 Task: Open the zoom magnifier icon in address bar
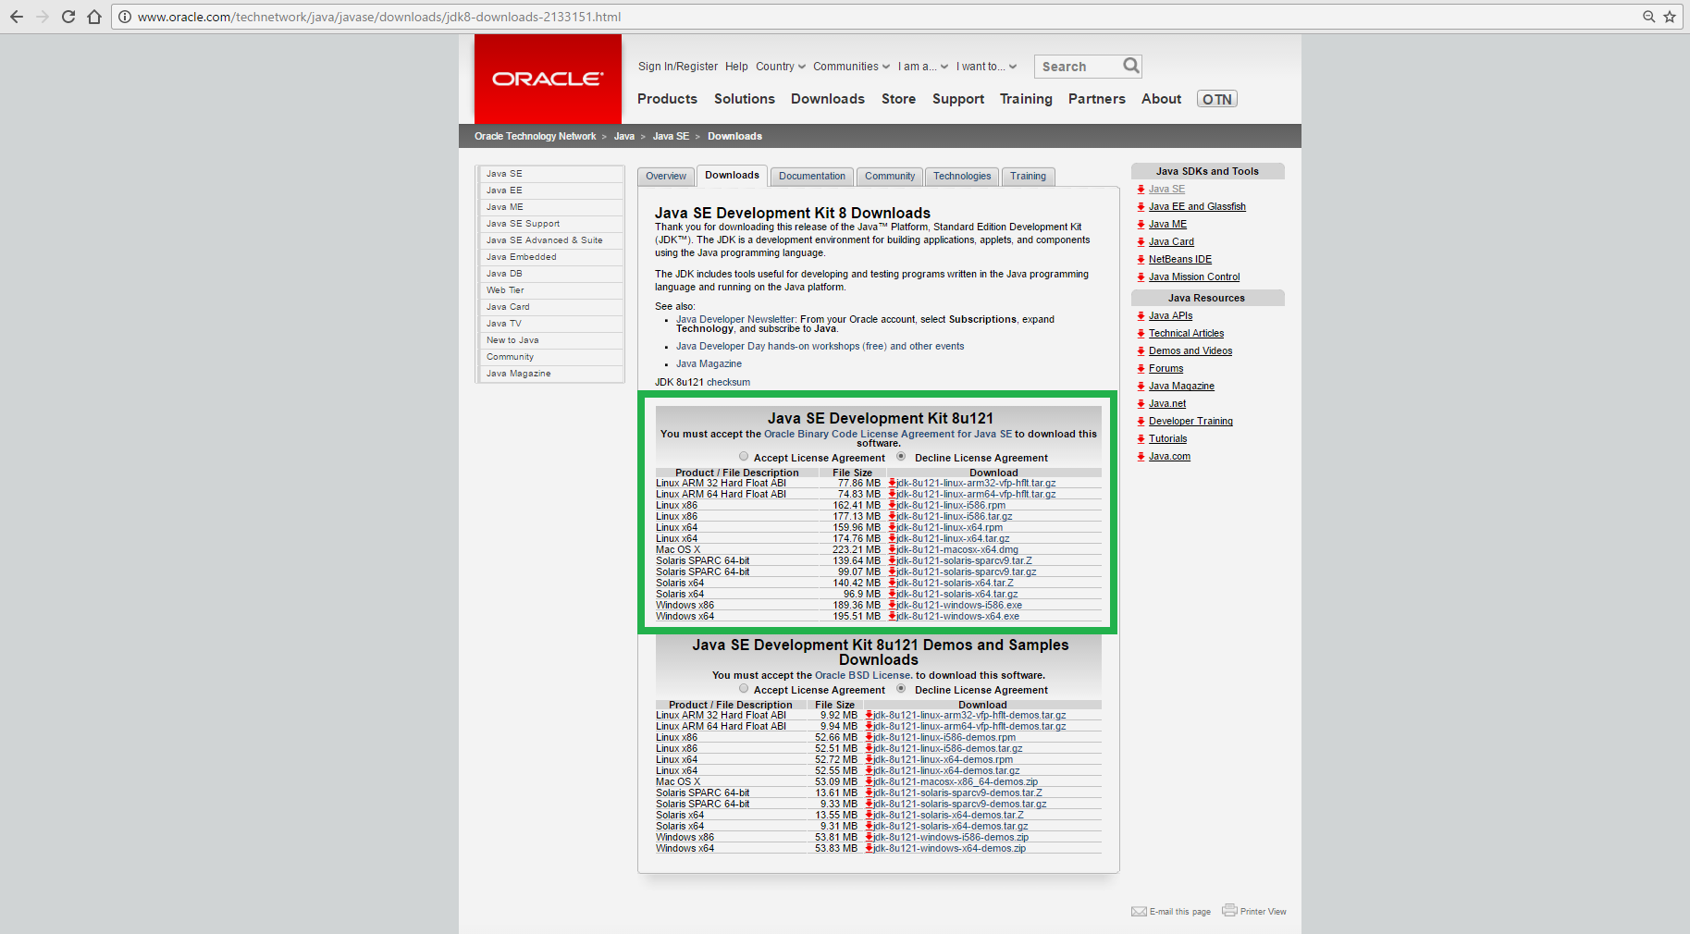[1648, 17]
